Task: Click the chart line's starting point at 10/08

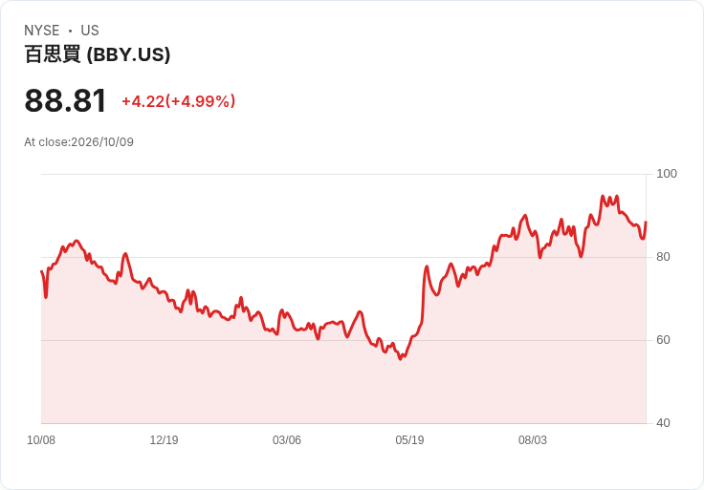Action: 41,271
